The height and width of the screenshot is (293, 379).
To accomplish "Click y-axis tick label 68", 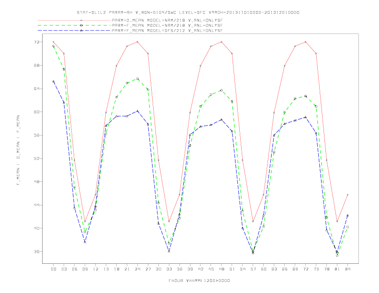I will point(37,66).
